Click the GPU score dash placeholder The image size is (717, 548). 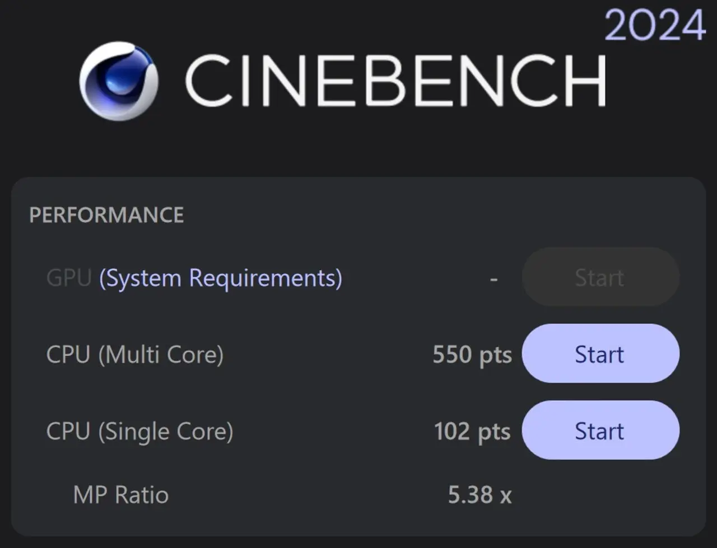493,279
